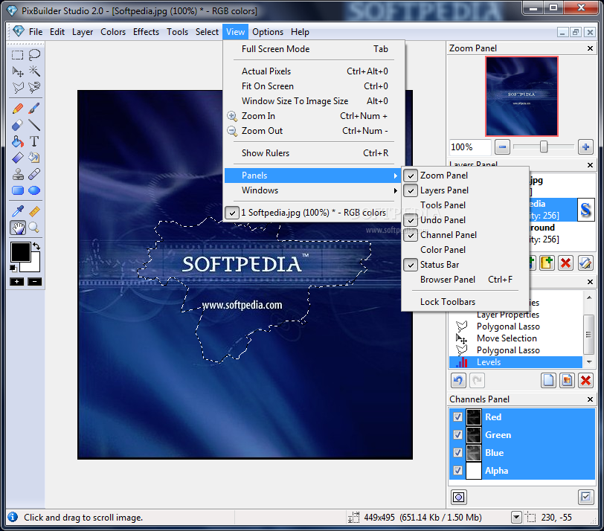Select the Hand scroll tool
604x531 pixels.
click(17, 228)
